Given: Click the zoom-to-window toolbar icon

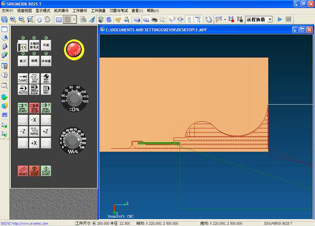Looking at the screenshot, I should (x=30, y=19).
